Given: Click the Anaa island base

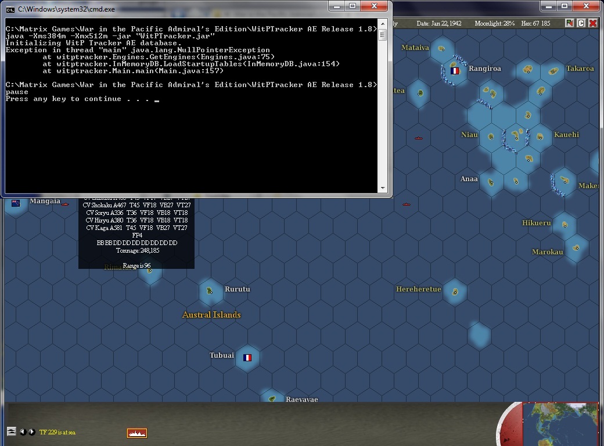Looking at the screenshot, I should 491,182.
